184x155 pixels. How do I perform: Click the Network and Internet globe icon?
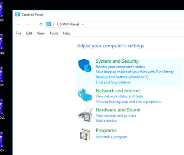pos(85,95)
